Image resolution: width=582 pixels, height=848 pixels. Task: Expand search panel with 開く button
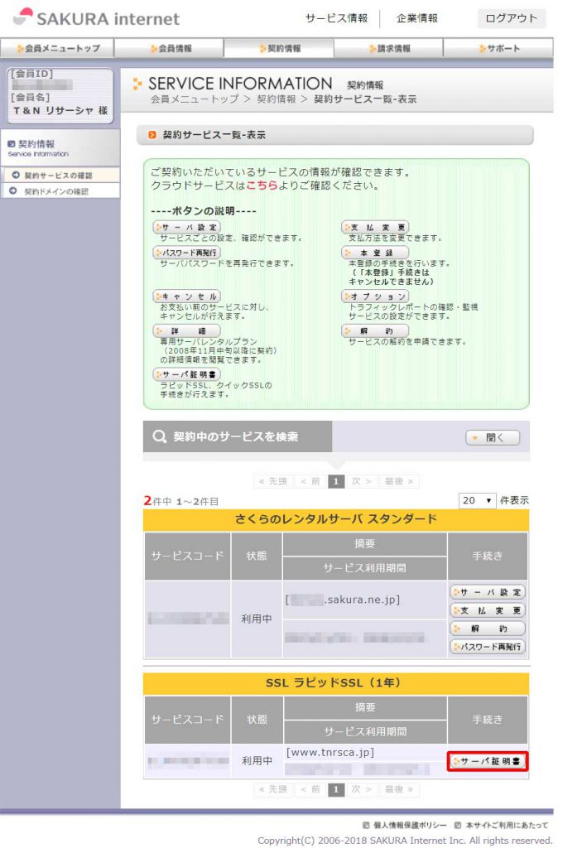493,437
